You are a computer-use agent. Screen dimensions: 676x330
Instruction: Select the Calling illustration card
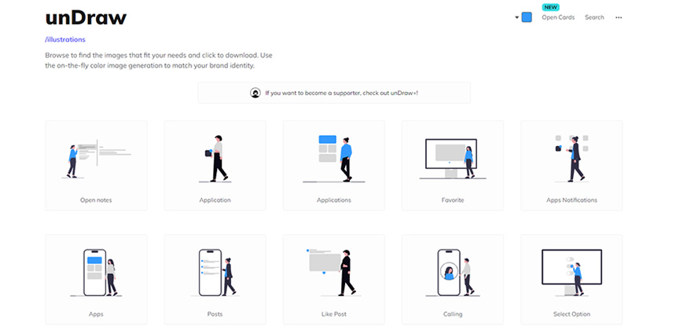453,279
